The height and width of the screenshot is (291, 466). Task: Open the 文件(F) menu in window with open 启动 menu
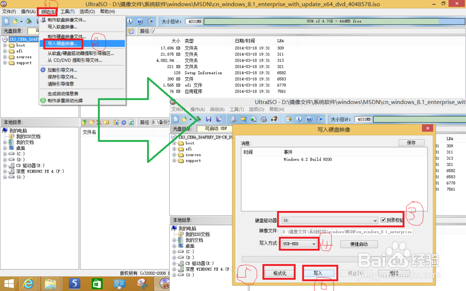(9, 12)
